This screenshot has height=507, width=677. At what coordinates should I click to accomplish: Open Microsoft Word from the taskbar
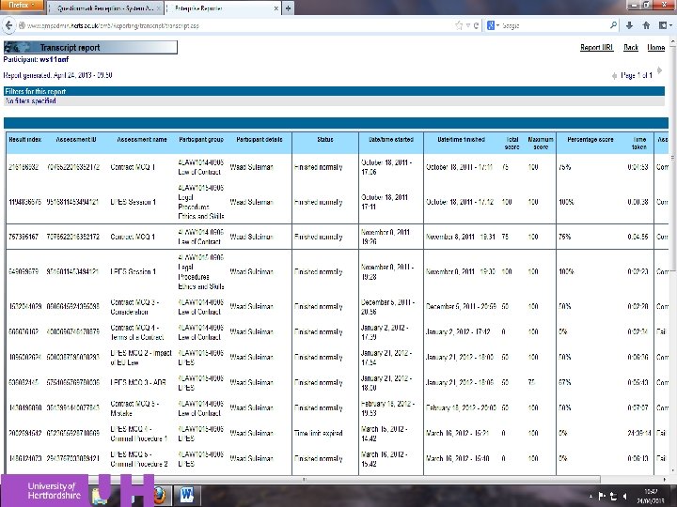pyautogui.click(x=186, y=496)
